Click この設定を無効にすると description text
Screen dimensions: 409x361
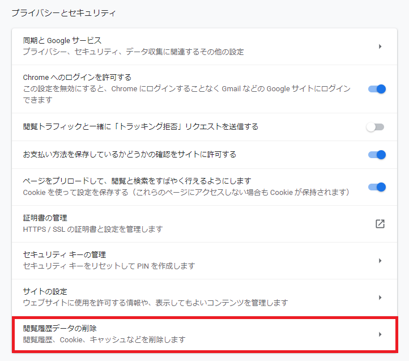pos(186,94)
